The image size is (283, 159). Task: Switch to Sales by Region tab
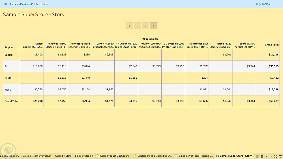pos(84,156)
